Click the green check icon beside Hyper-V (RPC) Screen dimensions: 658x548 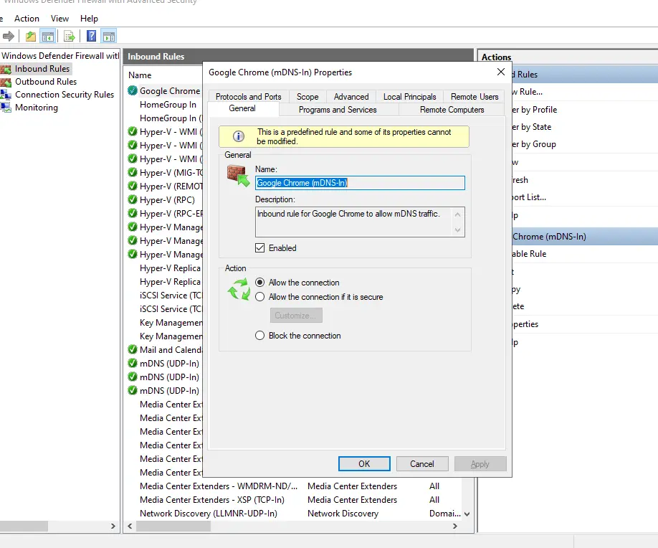[133, 200]
